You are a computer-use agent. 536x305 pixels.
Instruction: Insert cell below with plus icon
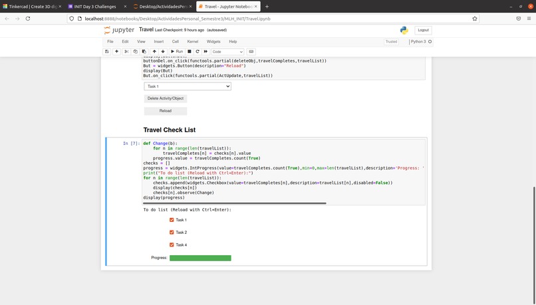pos(116,52)
